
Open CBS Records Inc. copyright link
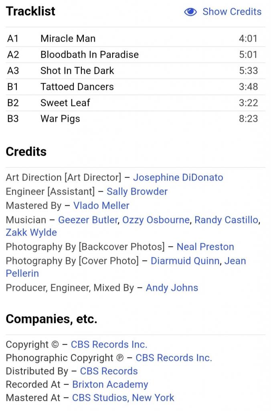(x=109, y=344)
